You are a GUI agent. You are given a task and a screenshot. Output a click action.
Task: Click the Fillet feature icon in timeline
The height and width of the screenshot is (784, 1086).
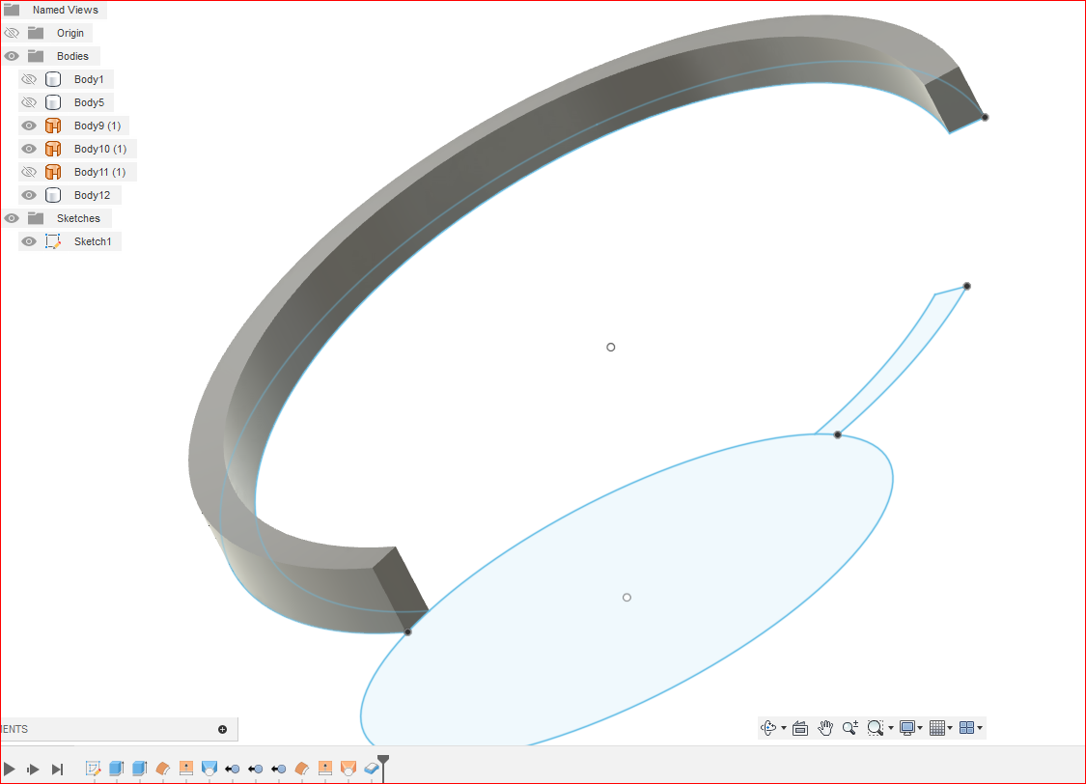coord(162,768)
